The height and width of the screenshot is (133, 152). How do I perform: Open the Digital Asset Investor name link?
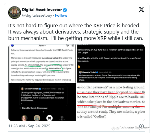coord(42,10)
